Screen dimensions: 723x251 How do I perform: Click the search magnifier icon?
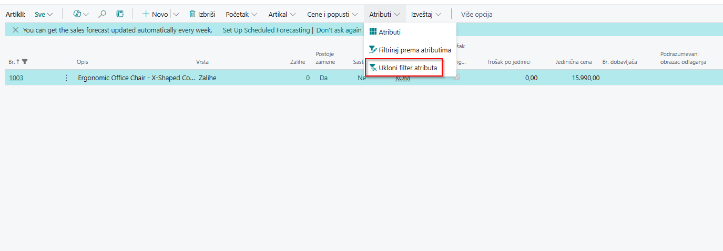[103, 14]
